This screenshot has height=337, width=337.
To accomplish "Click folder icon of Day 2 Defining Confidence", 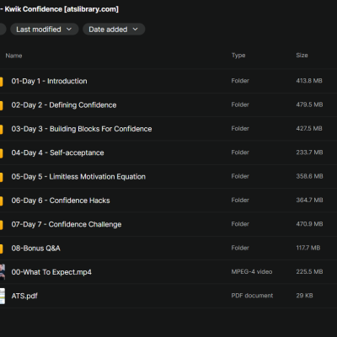I will [x=2, y=105].
